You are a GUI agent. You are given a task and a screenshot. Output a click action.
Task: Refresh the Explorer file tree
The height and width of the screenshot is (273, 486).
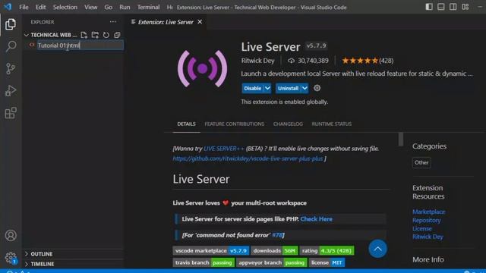coord(106,35)
